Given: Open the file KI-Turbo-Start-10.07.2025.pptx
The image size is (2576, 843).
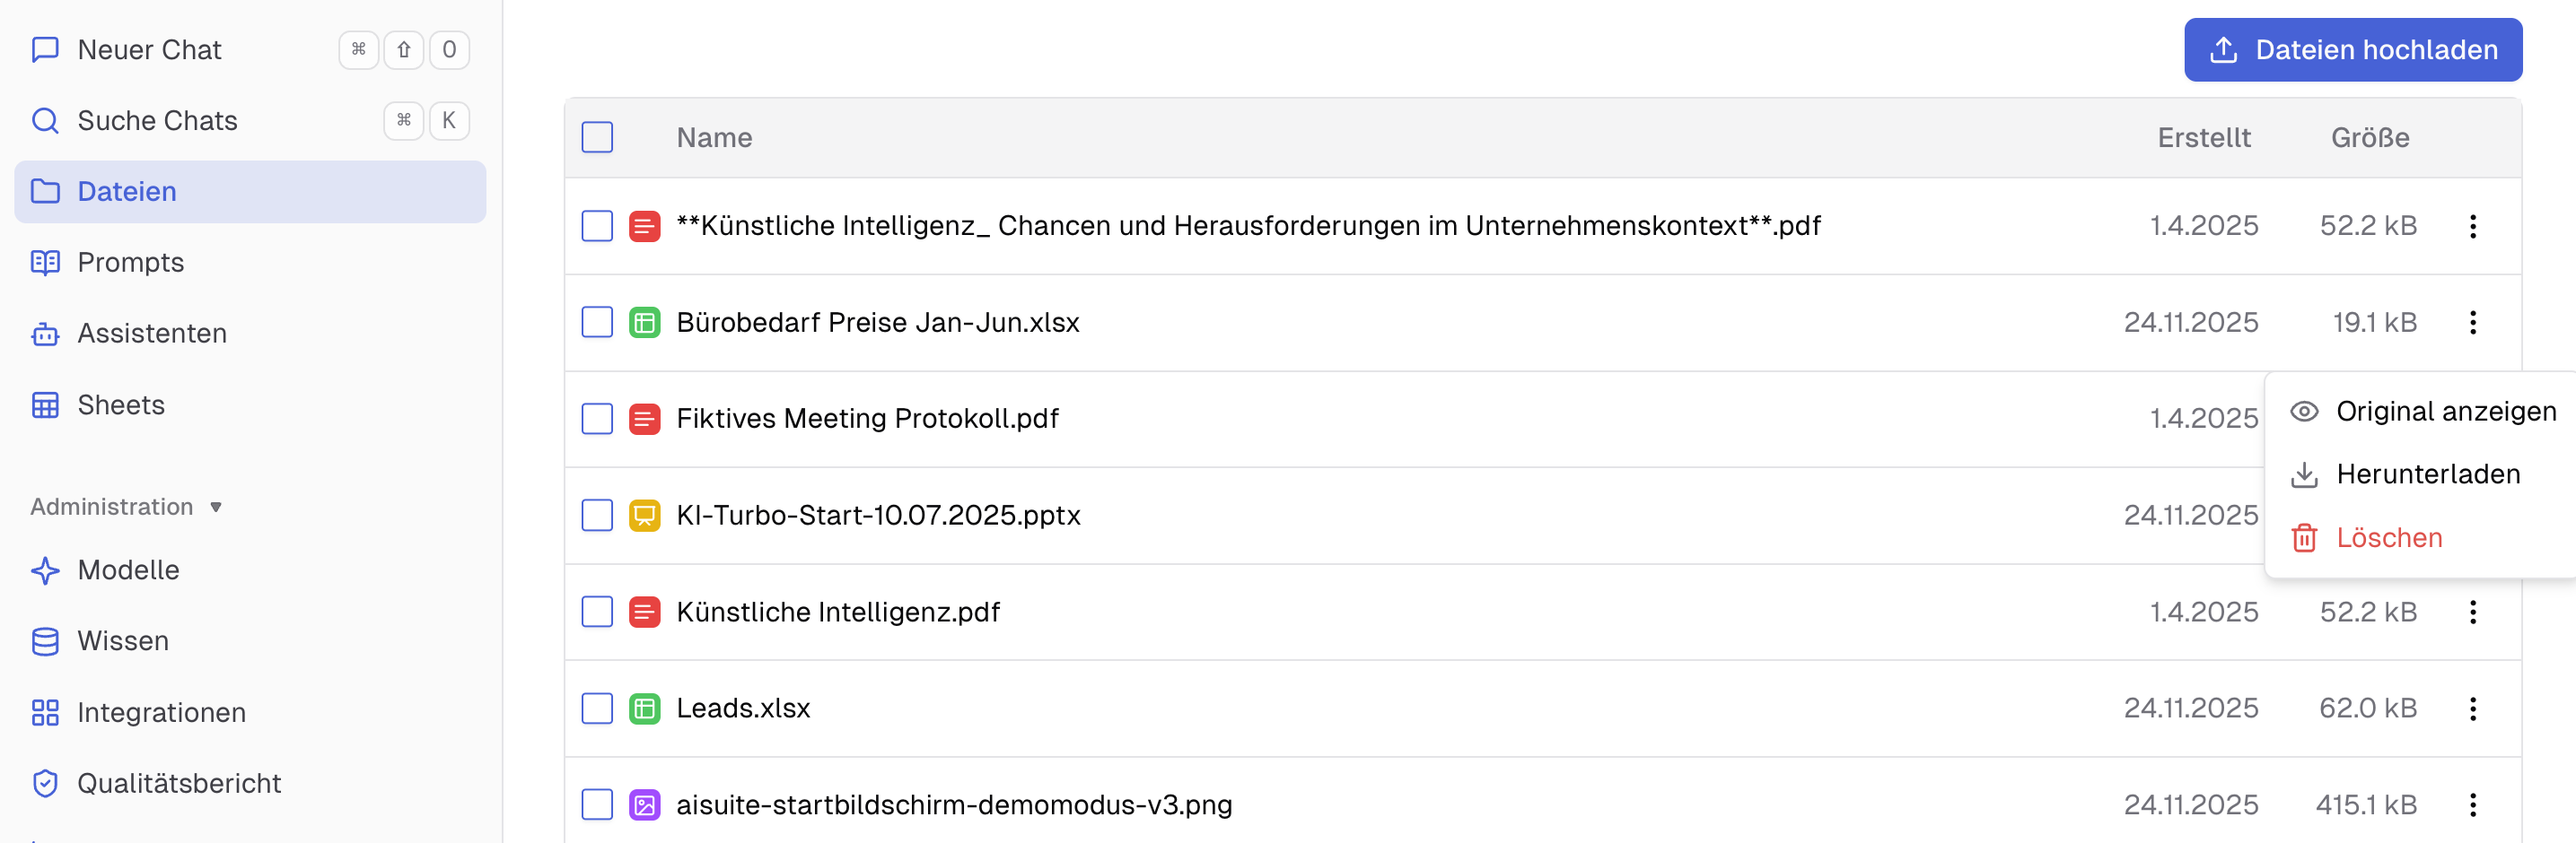Looking at the screenshot, I should tap(878, 516).
